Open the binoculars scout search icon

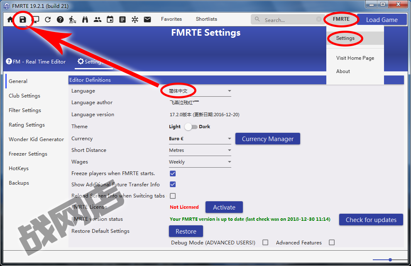[85, 20]
